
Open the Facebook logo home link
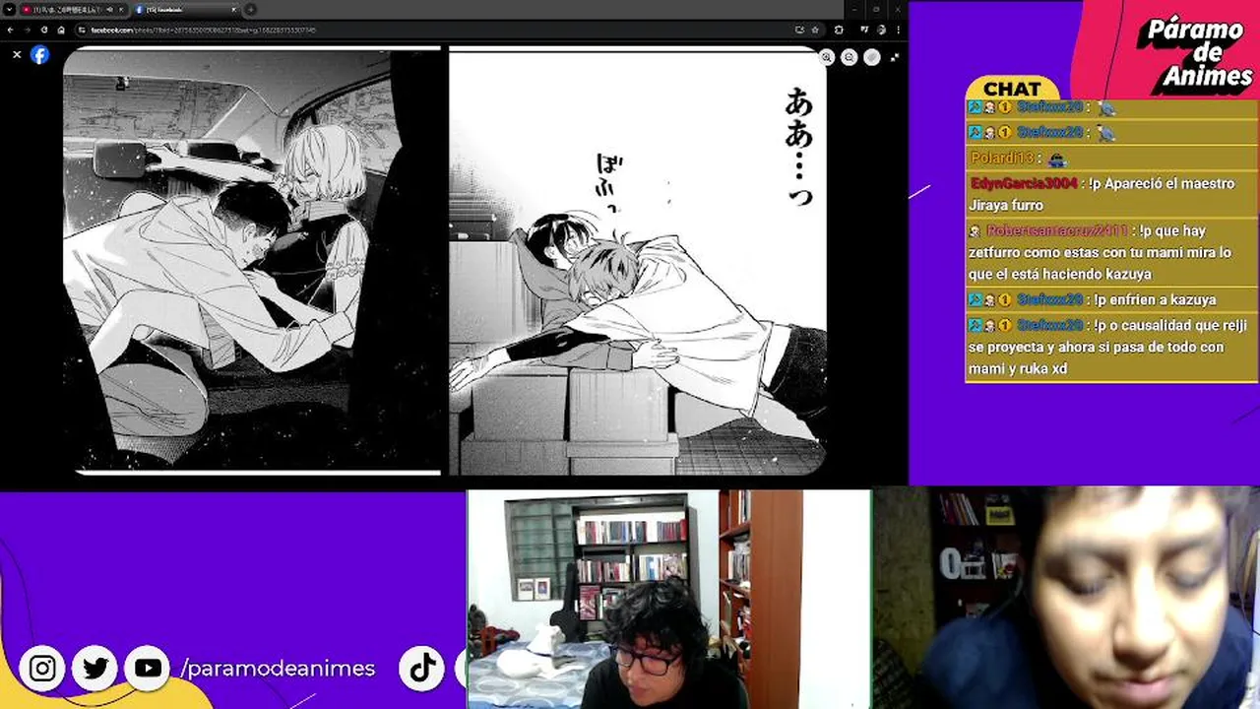39,55
